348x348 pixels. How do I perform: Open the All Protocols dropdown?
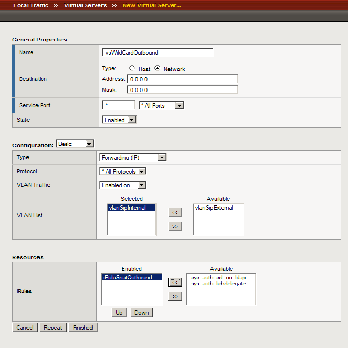click(123, 171)
